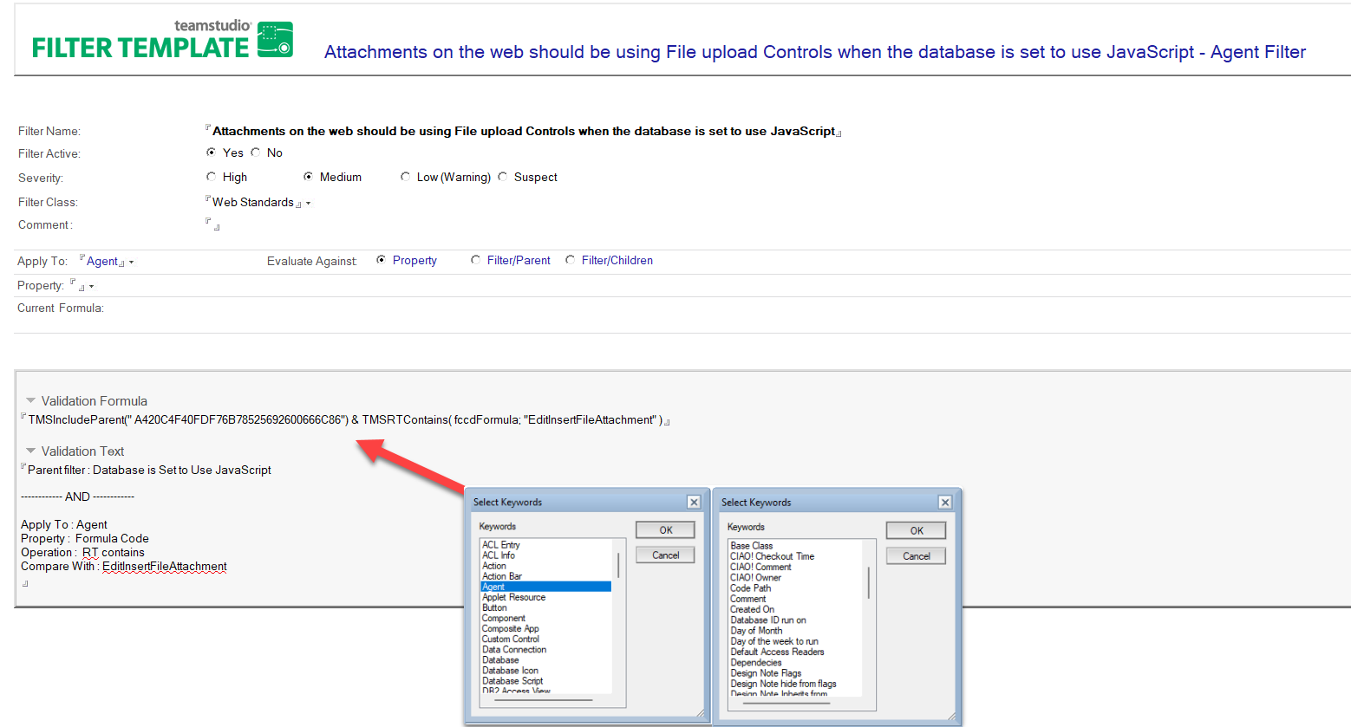Select Dependecies keyword
This screenshot has width=1351, height=727.
tap(755, 663)
